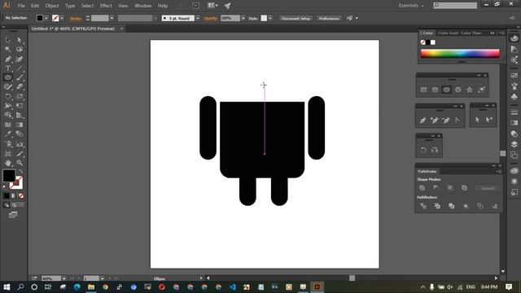Open graphic Style dropdown
The image size is (521, 293).
(x=270, y=18)
